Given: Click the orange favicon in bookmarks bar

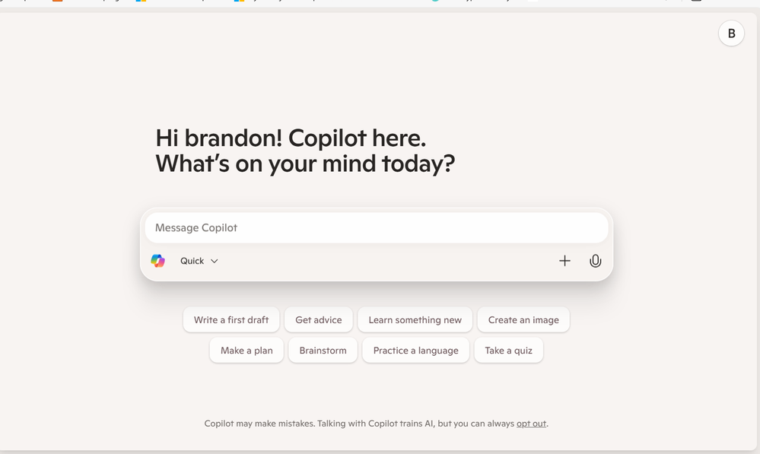Looking at the screenshot, I should [57, 1].
